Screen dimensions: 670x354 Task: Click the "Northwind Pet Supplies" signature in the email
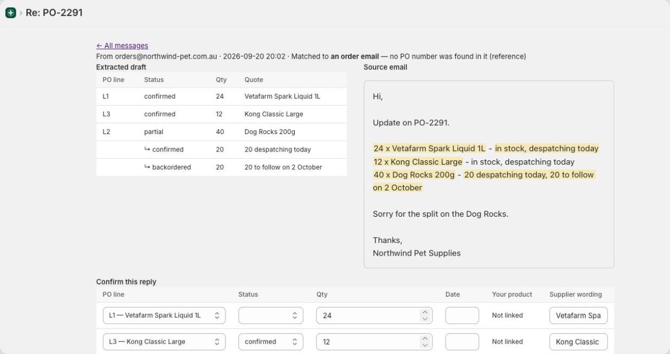(x=416, y=253)
